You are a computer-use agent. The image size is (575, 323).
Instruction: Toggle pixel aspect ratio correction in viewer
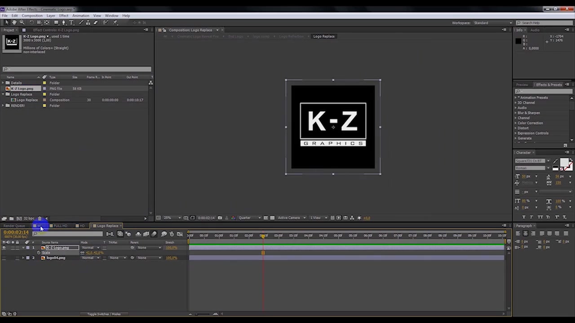coord(332,218)
